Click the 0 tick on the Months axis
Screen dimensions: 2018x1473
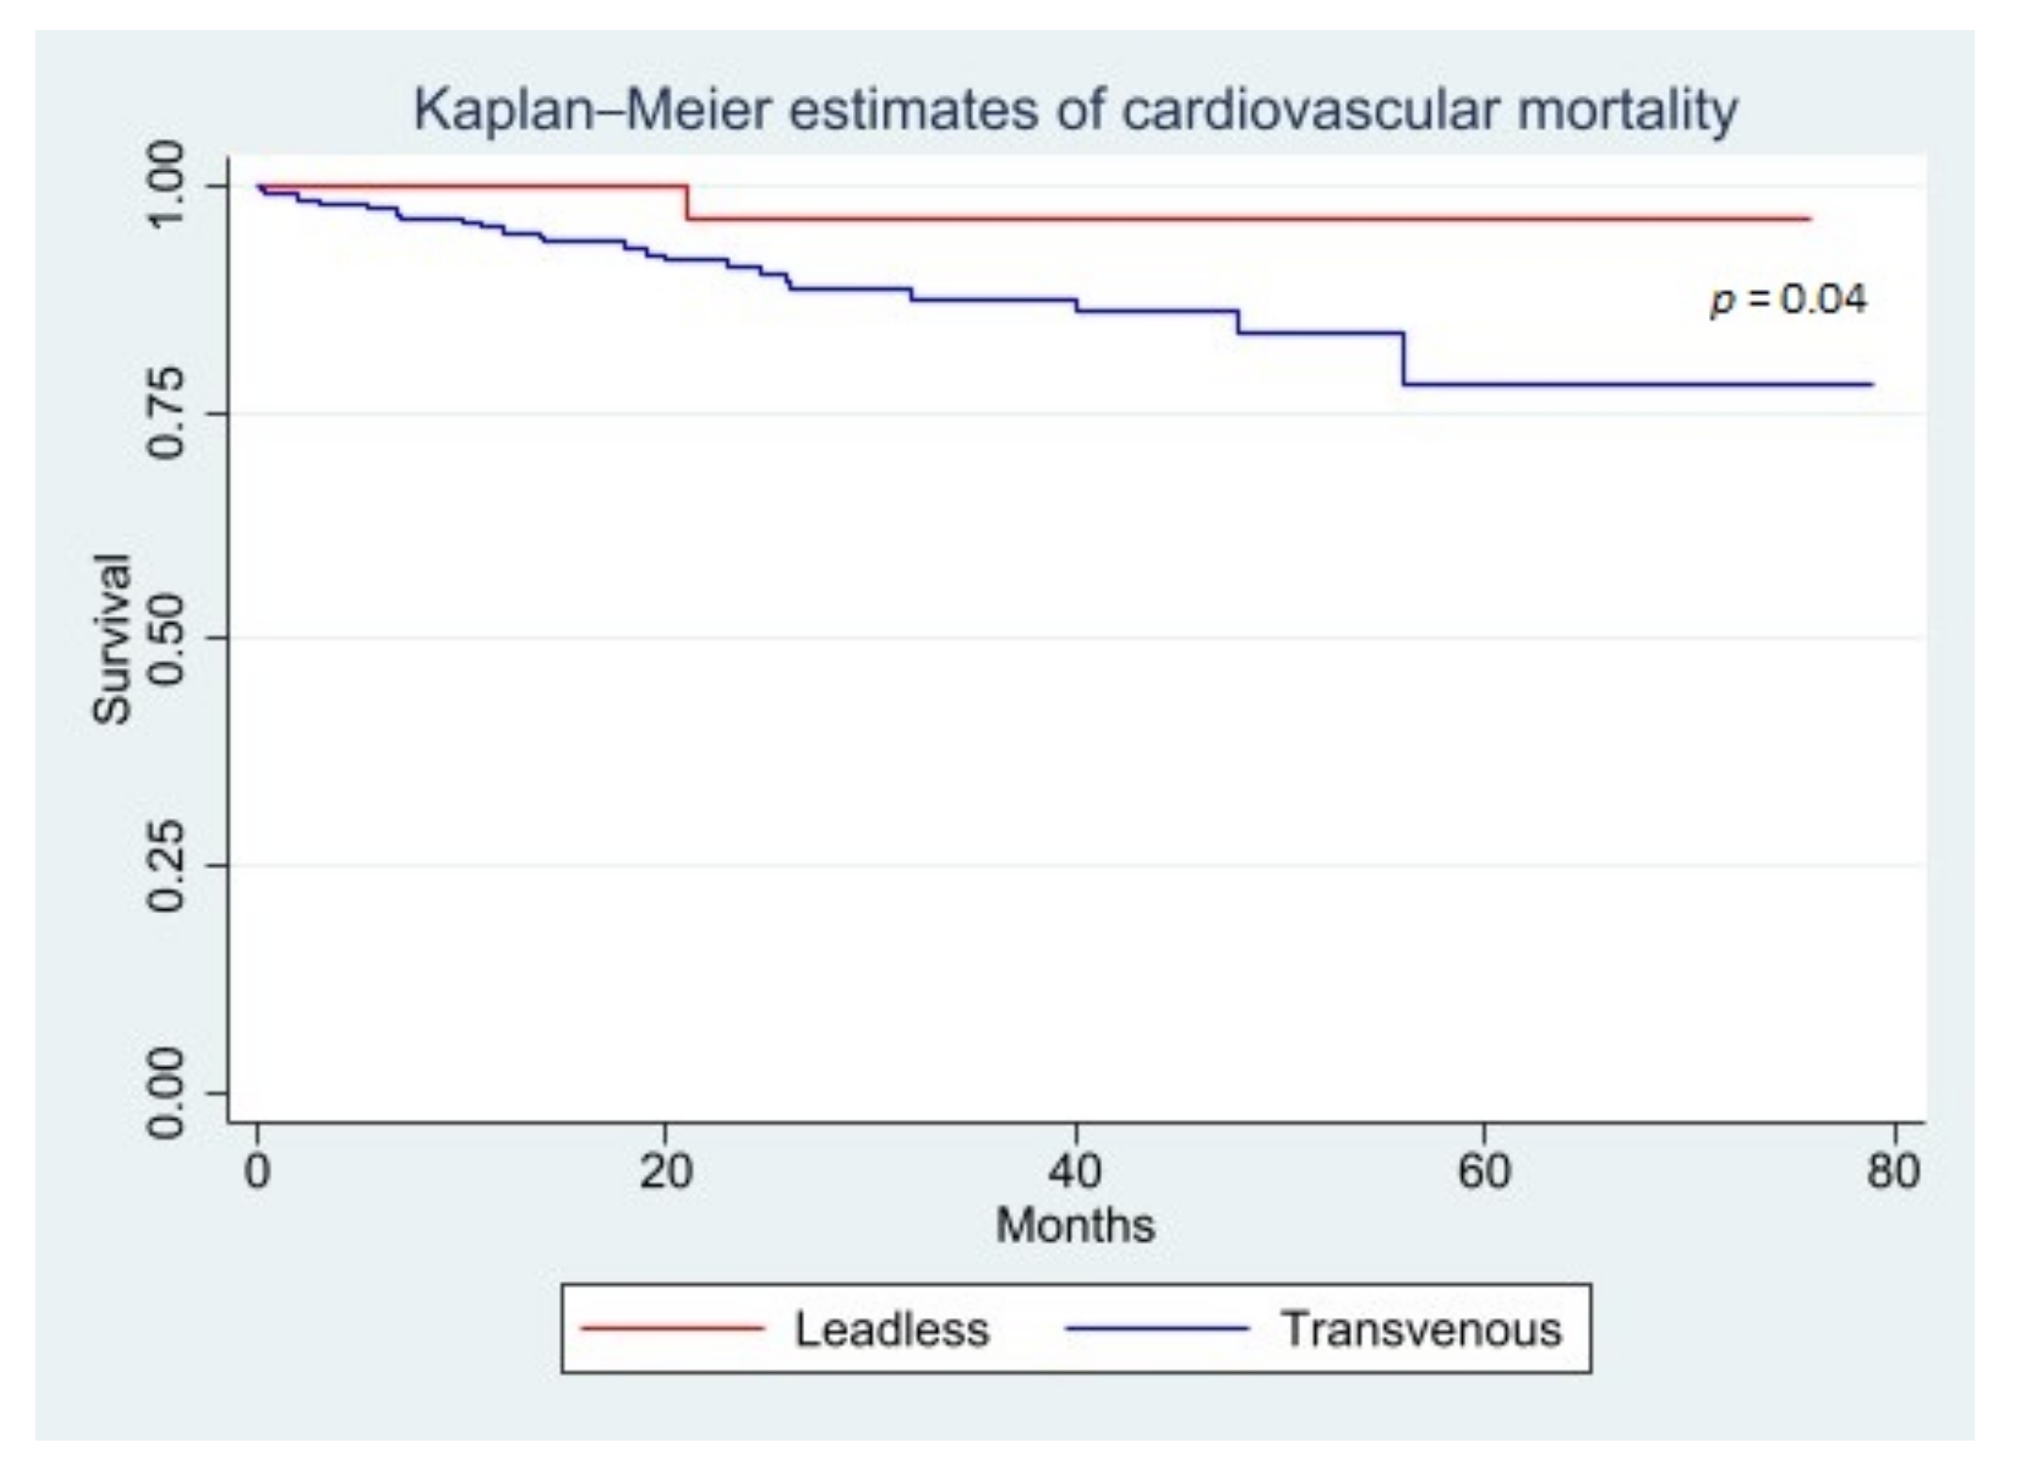coord(256,1172)
